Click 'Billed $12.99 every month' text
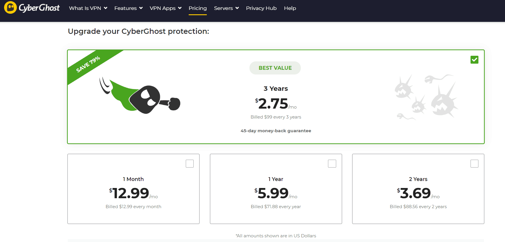Screen dimensions: 505x242 tap(133, 207)
